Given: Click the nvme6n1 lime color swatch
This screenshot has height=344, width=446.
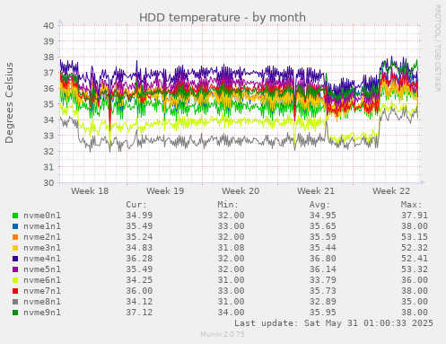Looking at the screenshot, I should pyautogui.click(x=15, y=280).
